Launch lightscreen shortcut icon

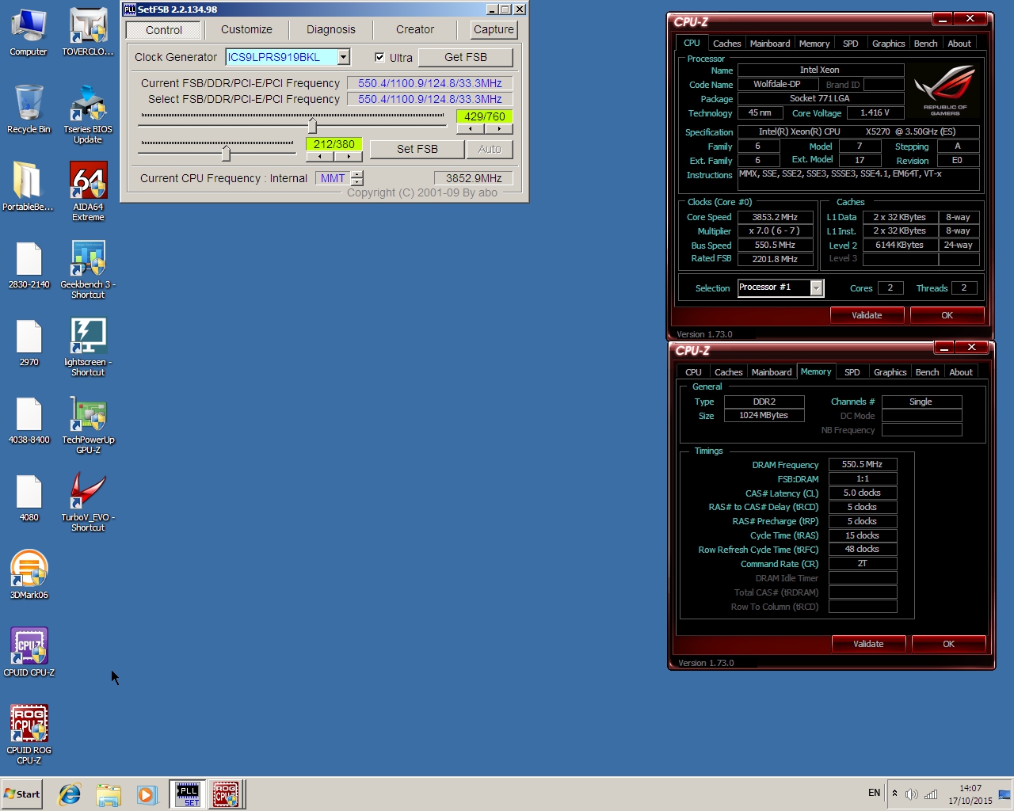point(88,347)
